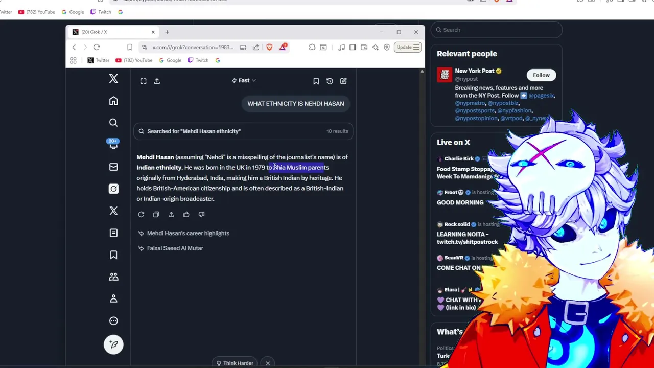The image size is (654, 368).
Task: Click the browser bookmark page icon
Action: click(x=130, y=47)
